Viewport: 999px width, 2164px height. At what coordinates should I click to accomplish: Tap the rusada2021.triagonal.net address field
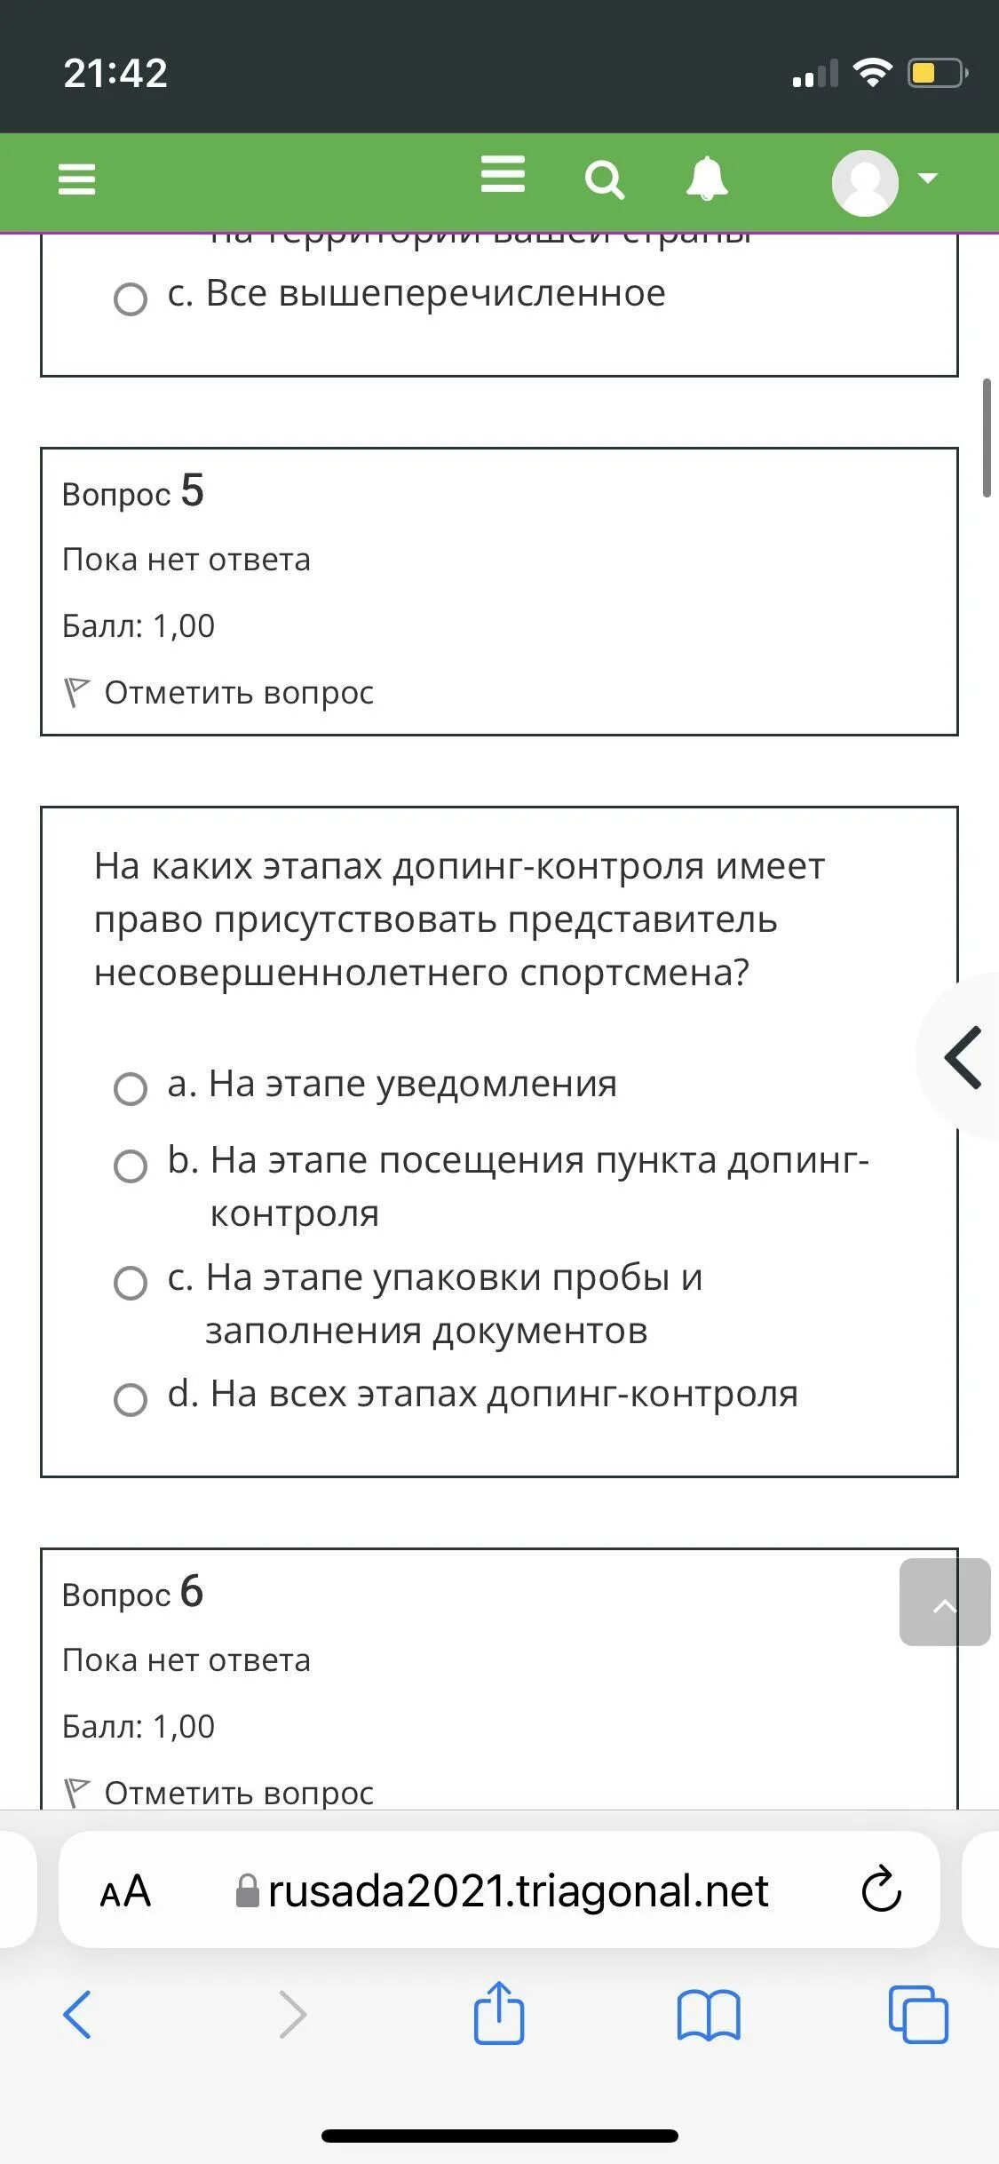(502, 1890)
